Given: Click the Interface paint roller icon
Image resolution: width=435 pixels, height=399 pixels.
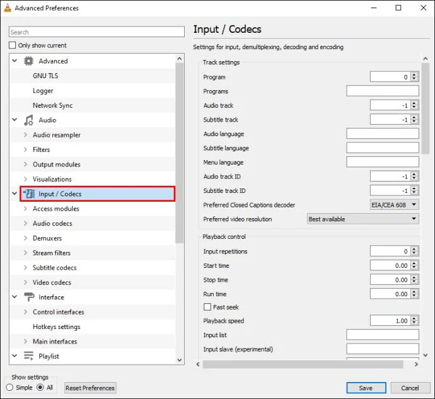Looking at the screenshot, I should coord(29,297).
